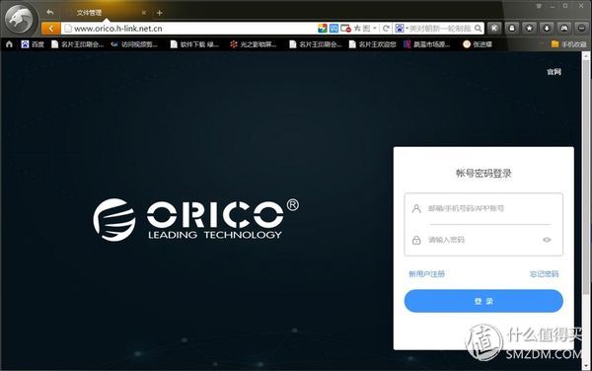Click the minus circle toolbar button
The height and width of the screenshot is (371, 592).
581,28
